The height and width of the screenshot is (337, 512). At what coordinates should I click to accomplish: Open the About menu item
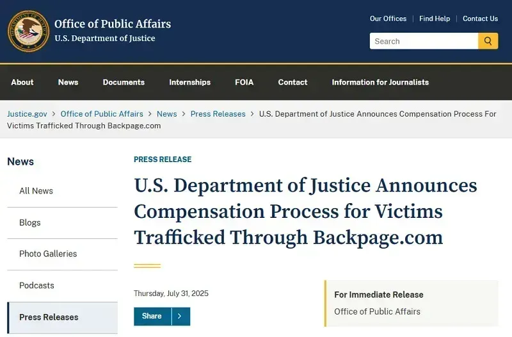point(22,82)
